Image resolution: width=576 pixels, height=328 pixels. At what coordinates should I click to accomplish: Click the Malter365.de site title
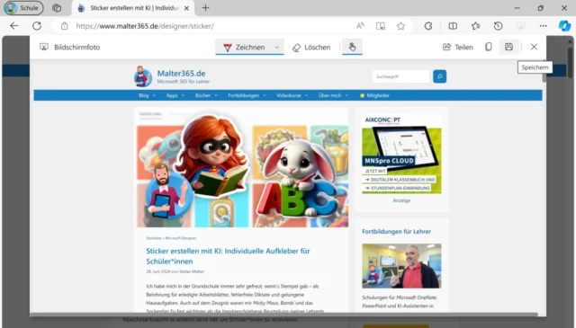pyautogui.click(x=181, y=74)
